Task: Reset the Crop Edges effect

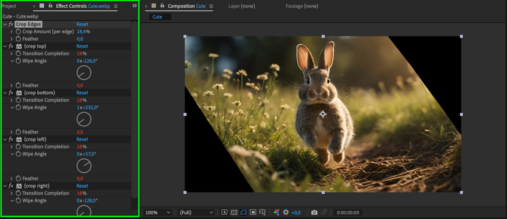Action: tap(82, 24)
